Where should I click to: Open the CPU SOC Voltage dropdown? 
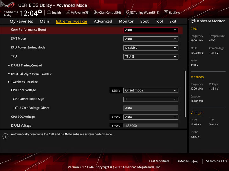point(151,117)
